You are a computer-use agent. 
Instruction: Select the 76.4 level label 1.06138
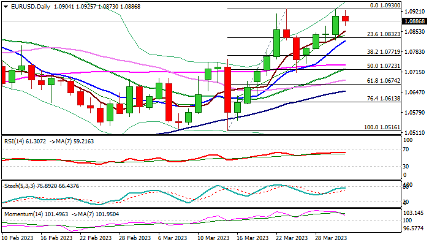384,99
